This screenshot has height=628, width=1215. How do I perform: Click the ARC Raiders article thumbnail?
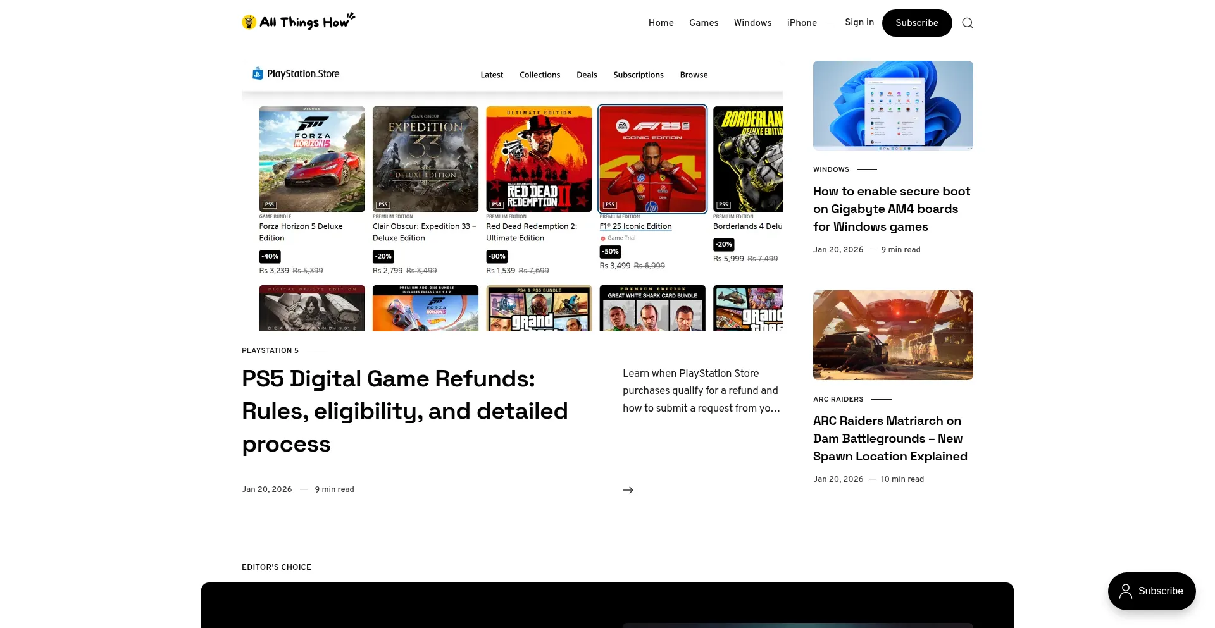click(x=892, y=335)
